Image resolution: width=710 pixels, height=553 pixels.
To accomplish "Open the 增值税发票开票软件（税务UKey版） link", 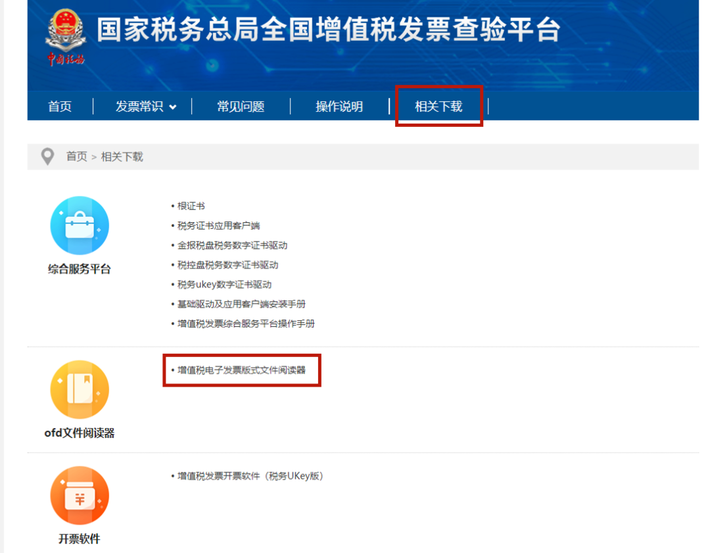I will tap(250, 476).
